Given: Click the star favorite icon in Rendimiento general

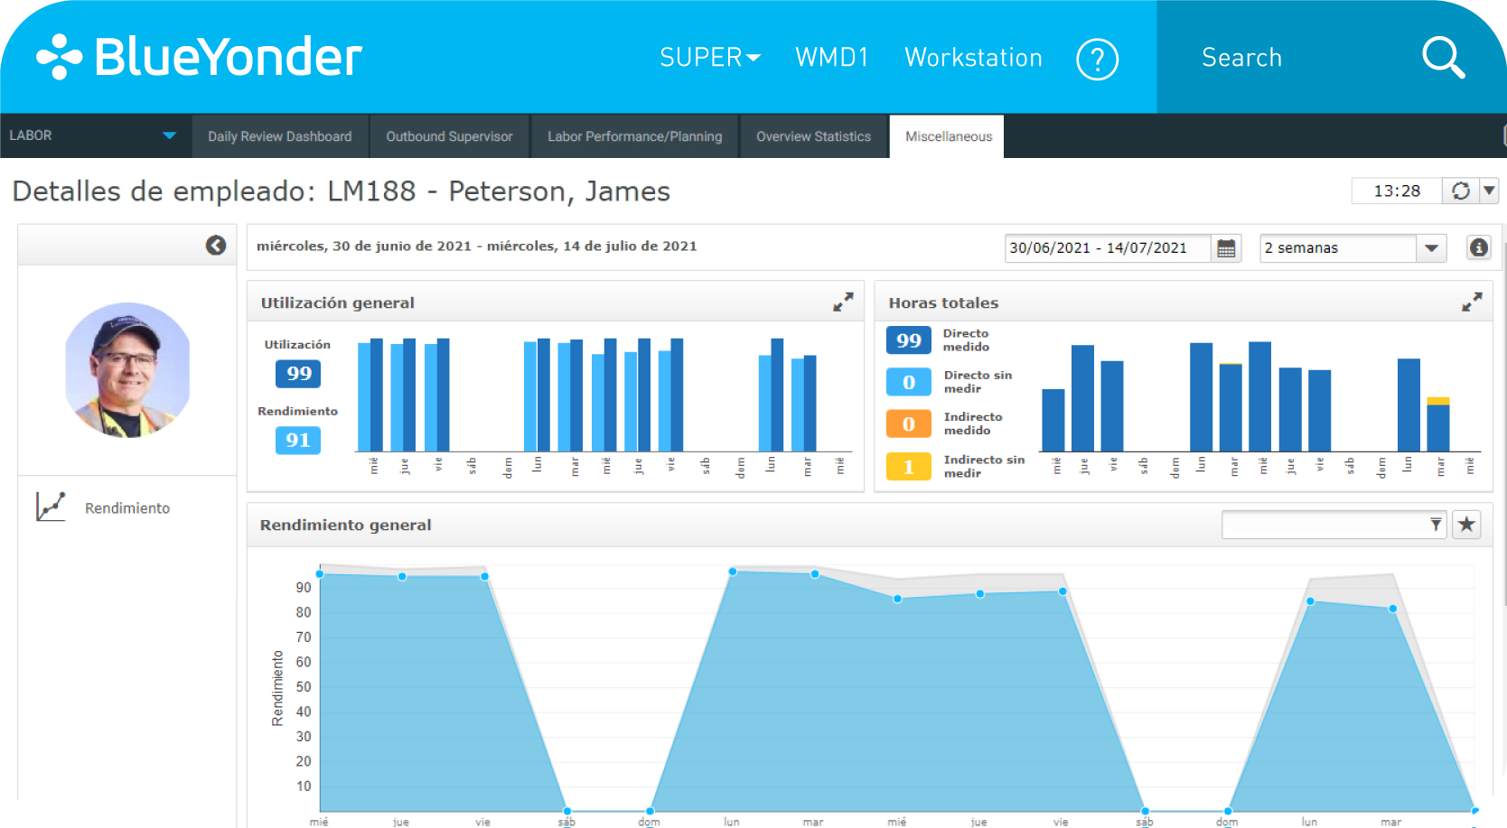Looking at the screenshot, I should coord(1465,524).
